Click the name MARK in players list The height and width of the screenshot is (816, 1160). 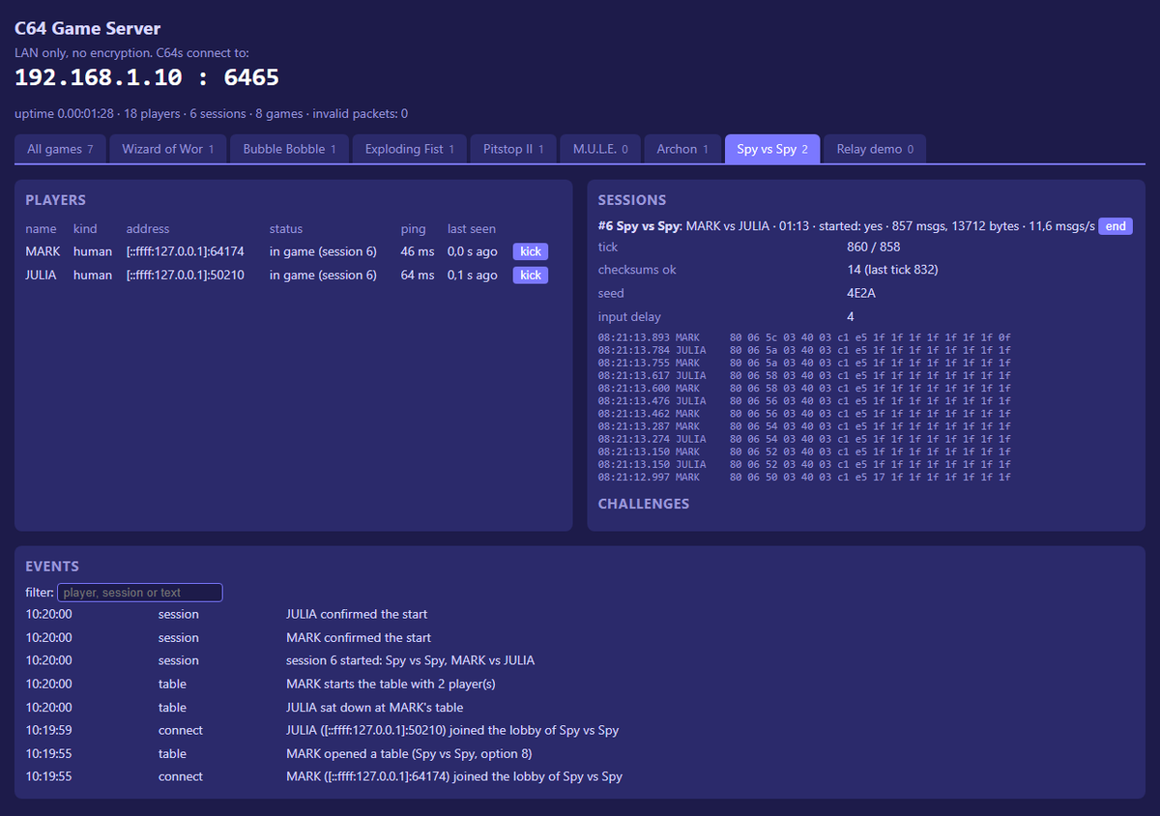click(43, 251)
